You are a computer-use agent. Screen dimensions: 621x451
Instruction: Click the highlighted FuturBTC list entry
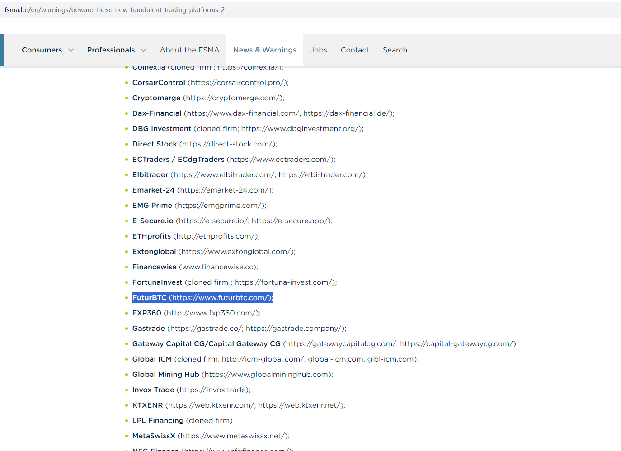(202, 298)
